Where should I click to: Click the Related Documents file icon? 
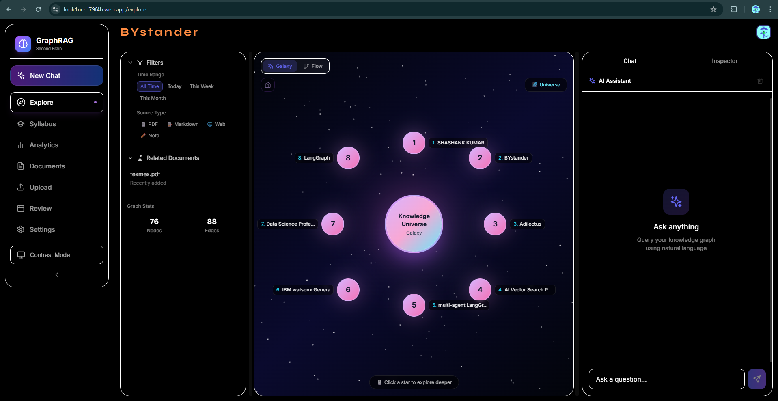coord(140,158)
